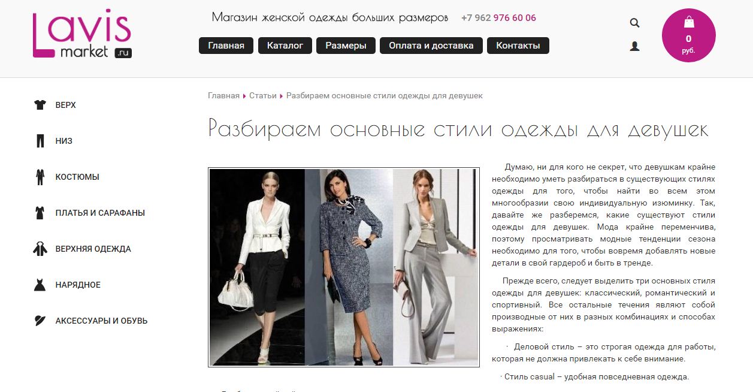Image resolution: width=753 pixels, height=392 pixels.
Task: Select the Размеры menu button
Action: (x=346, y=46)
